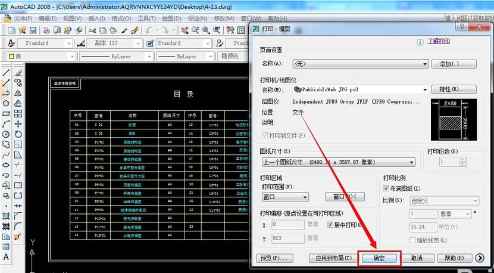Open the 图纸尺寸 paper size dropdown

tap(339, 162)
